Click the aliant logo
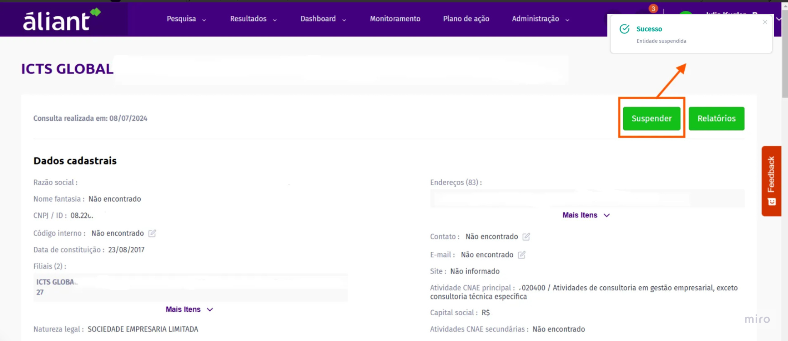Viewport: 788px width, 341px height. pos(61,20)
